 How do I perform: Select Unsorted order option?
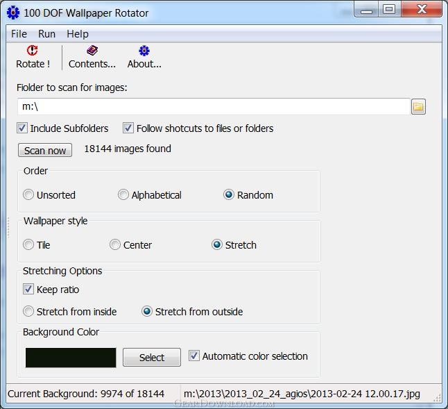pyautogui.click(x=28, y=194)
